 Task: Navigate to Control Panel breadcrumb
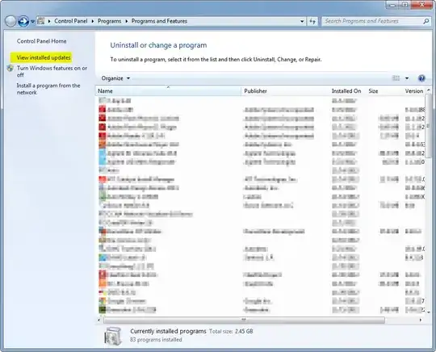click(x=70, y=21)
